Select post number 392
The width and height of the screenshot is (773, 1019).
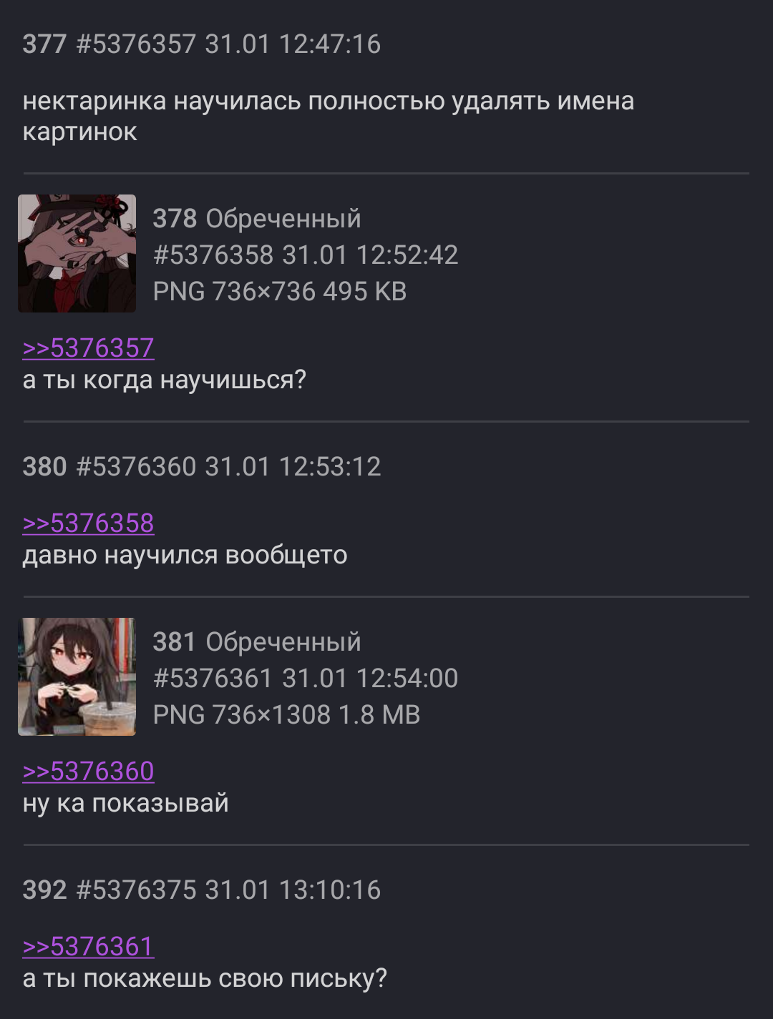[44, 890]
